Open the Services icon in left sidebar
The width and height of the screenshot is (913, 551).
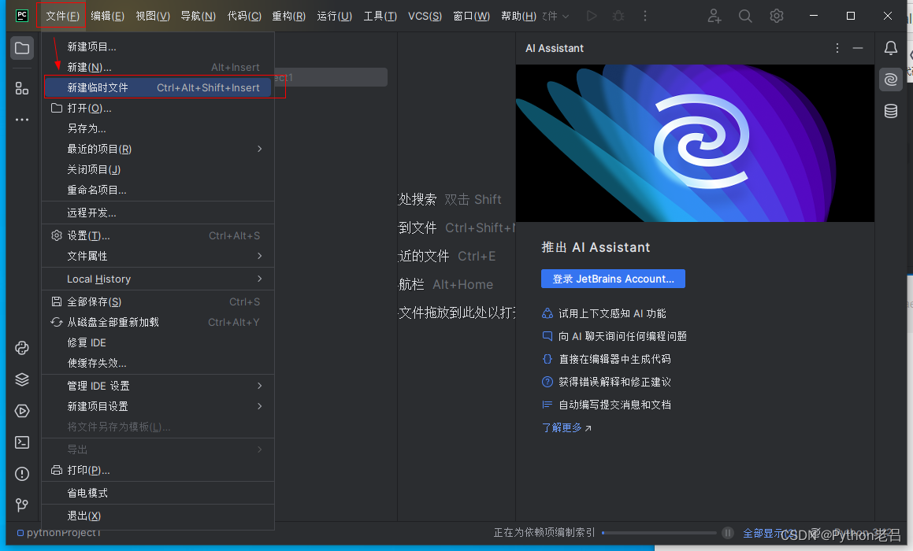(x=22, y=411)
